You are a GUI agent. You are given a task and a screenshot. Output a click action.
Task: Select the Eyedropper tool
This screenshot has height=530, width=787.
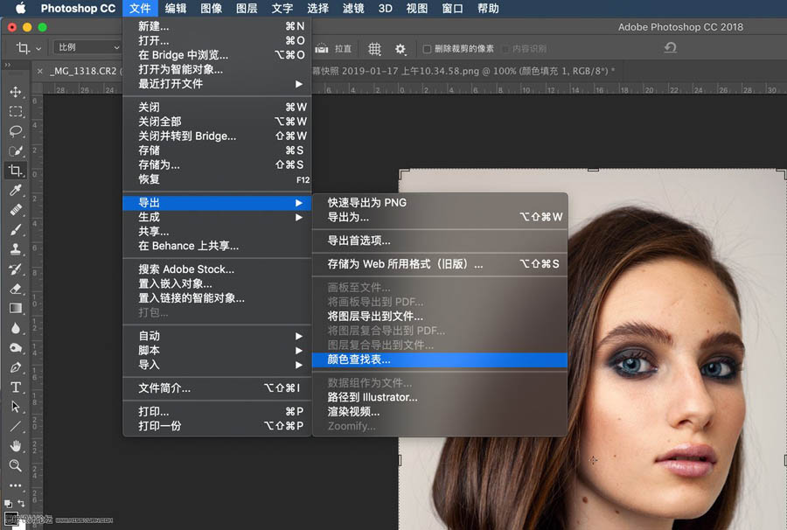tap(15, 191)
